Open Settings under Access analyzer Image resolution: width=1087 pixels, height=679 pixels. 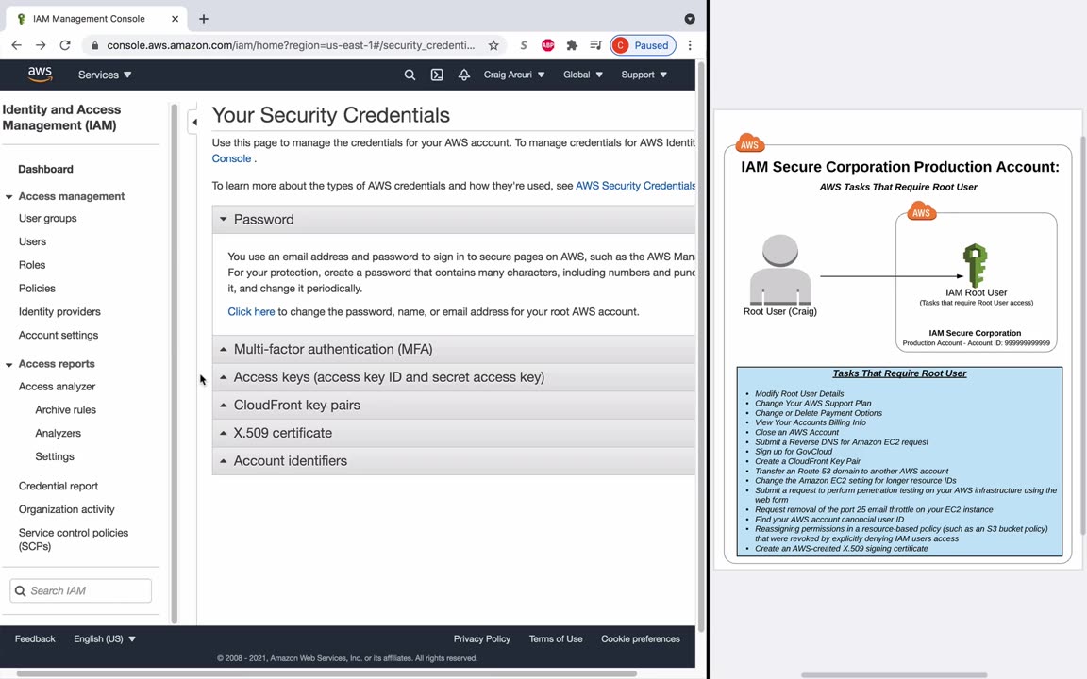pyautogui.click(x=55, y=456)
